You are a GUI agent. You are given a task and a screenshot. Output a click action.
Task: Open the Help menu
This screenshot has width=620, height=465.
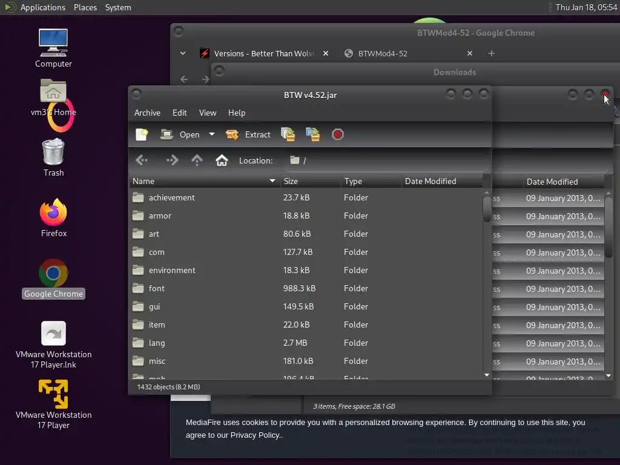[x=237, y=113]
